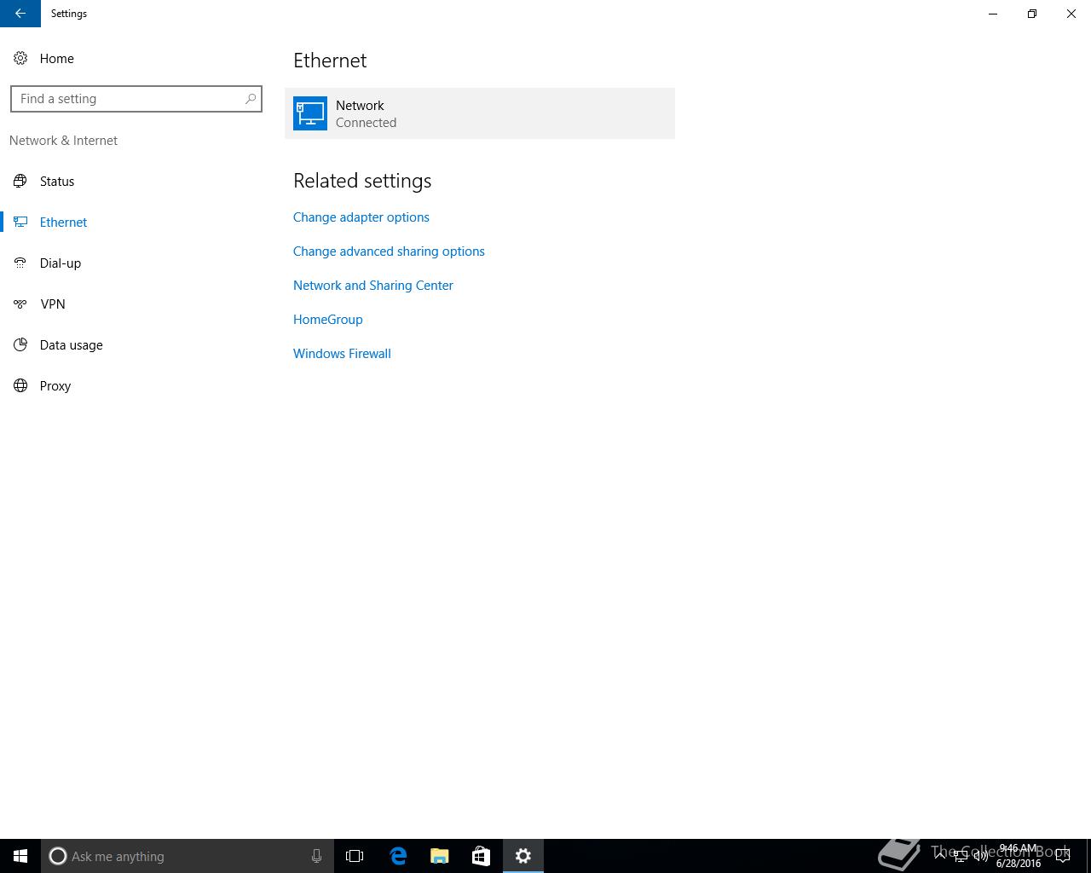Click the Cortana microphone icon

coord(316,856)
